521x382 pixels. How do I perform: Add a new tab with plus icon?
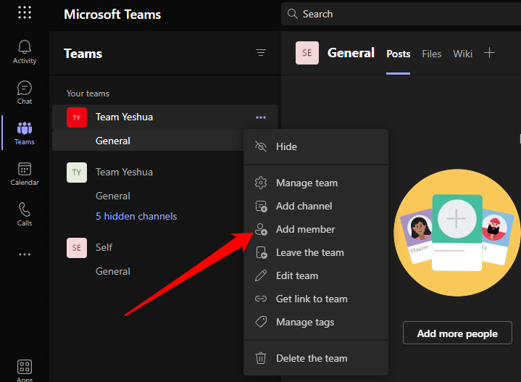click(x=489, y=53)
